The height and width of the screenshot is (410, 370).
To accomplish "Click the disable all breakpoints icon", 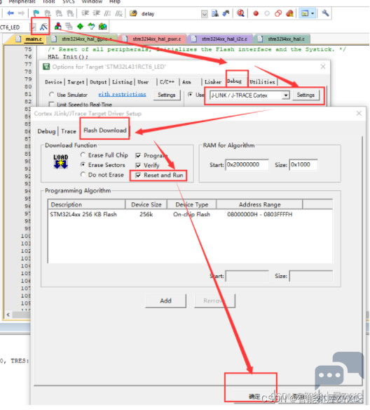I will pyautogui.click(x=278, y=13).
